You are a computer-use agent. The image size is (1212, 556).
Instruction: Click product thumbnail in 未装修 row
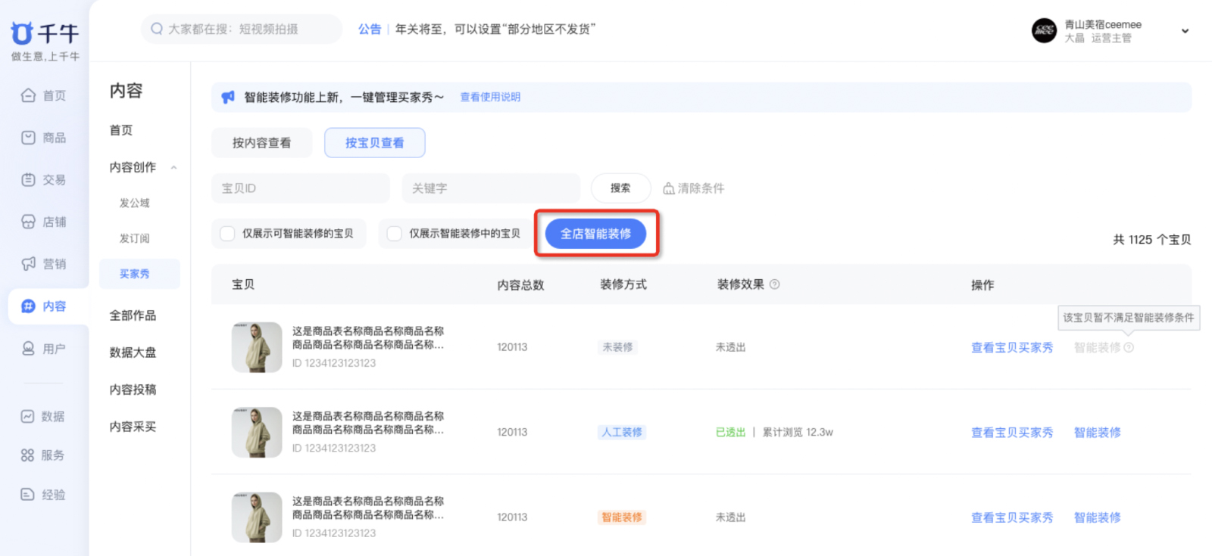click(x=257, y=347)
